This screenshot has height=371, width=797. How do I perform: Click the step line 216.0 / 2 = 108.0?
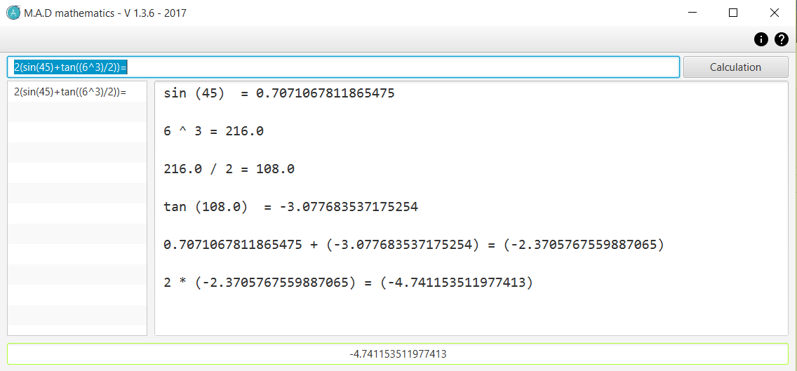click(229, 169)
